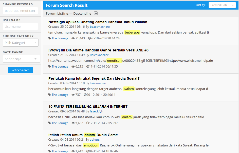Click Created 09-08-2014 02:48 text

66,111
